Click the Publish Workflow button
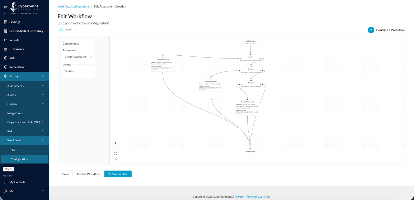The image size is (414, 200). point(88,174)
